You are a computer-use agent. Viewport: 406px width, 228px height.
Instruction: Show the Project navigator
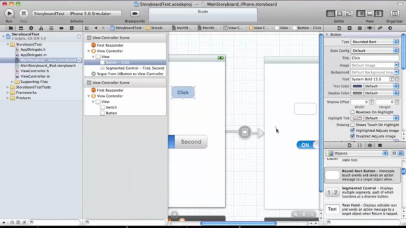11,28
